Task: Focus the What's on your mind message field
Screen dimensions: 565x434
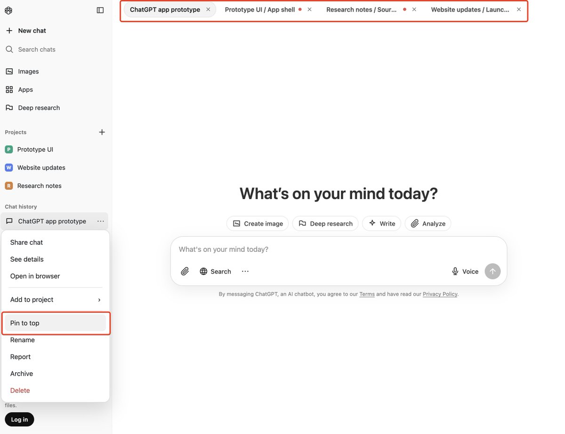Action: pyautogui.click(x=339, y=249)
